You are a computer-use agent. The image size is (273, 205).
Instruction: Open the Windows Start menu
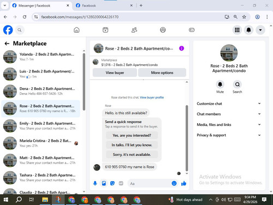point(6,200)
